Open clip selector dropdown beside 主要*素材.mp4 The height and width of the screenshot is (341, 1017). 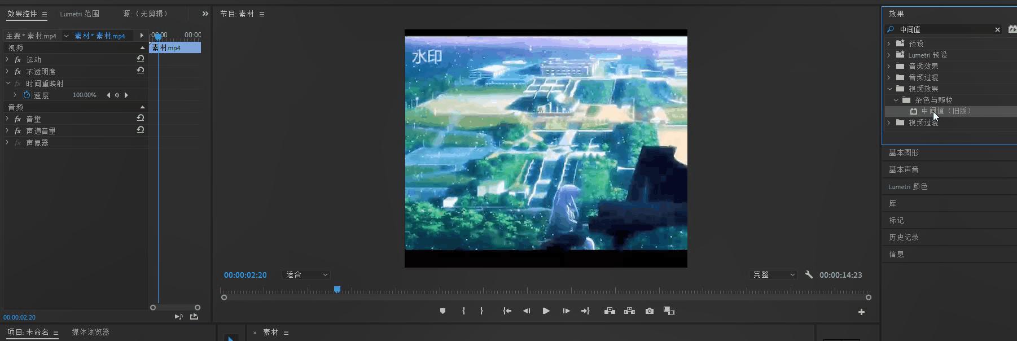[66, 36]
